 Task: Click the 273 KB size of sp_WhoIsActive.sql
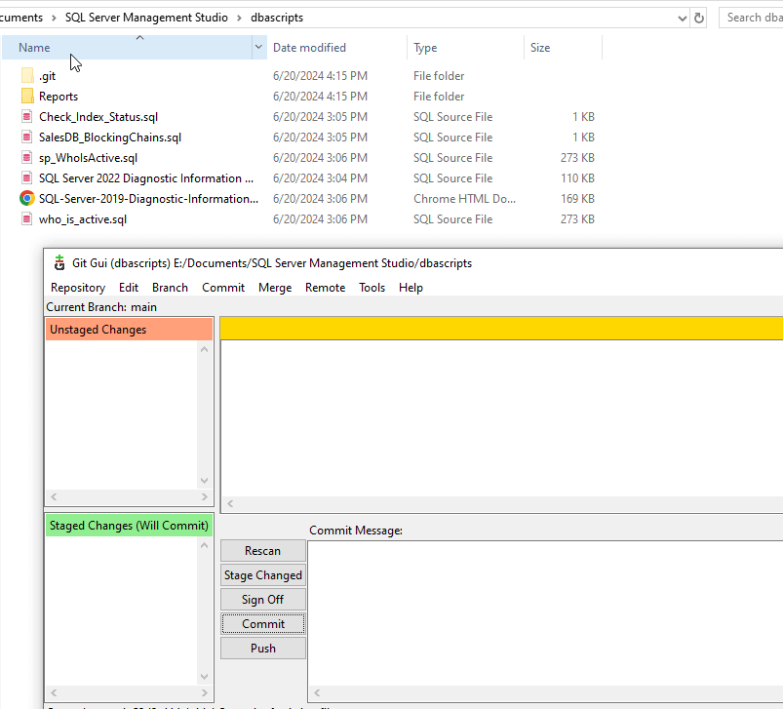point(577,158)
